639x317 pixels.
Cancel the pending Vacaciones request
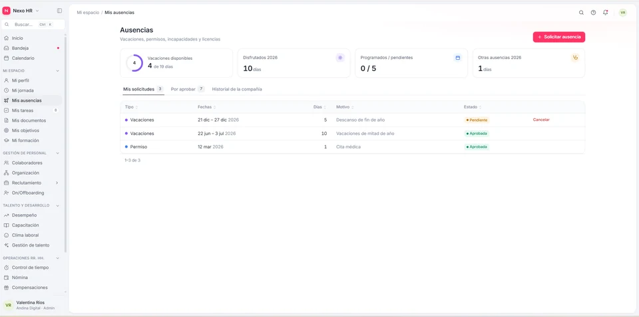tap(541, 120)
